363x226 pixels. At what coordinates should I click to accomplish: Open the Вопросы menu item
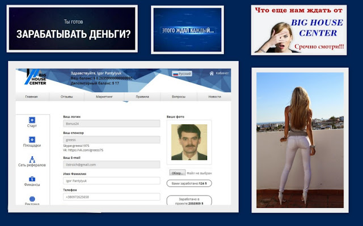tap(179, 97)
